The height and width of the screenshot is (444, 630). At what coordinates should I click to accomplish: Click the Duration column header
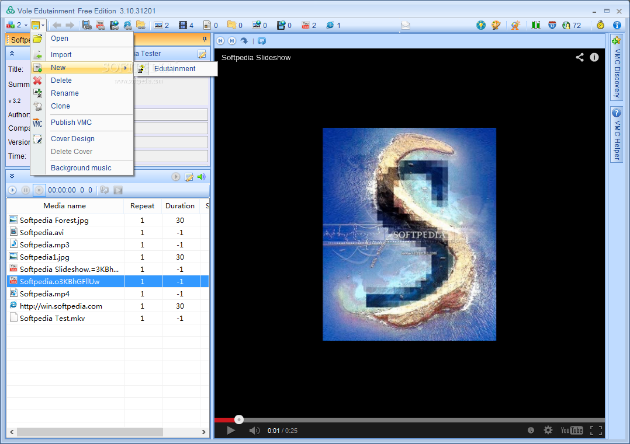(x=180, y=206)
